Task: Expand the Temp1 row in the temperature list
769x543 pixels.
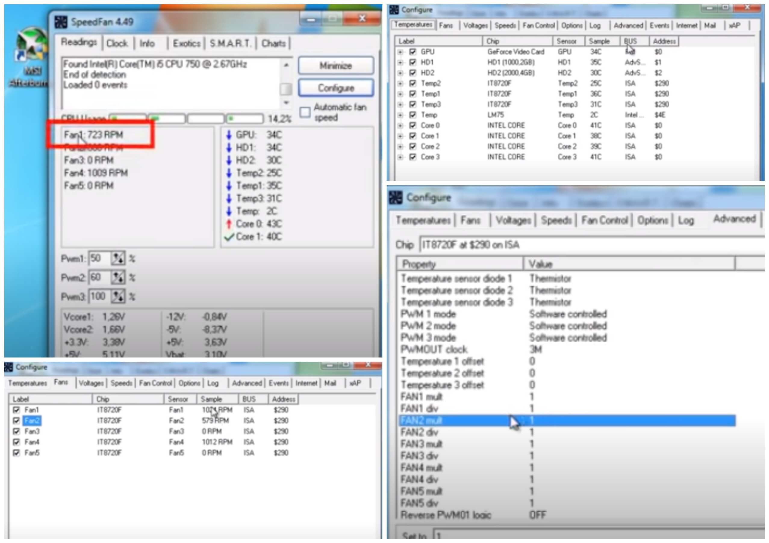Action: click(x=400, y=94)
